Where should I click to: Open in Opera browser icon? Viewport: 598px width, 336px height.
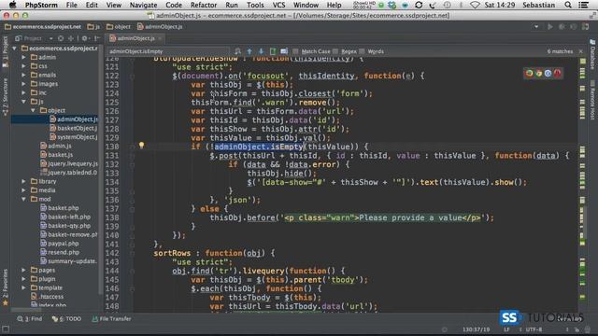coord(557,73)
